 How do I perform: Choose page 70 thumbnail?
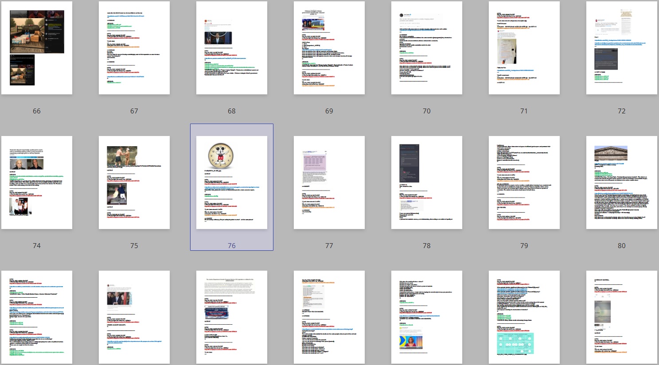click(427, 48)
